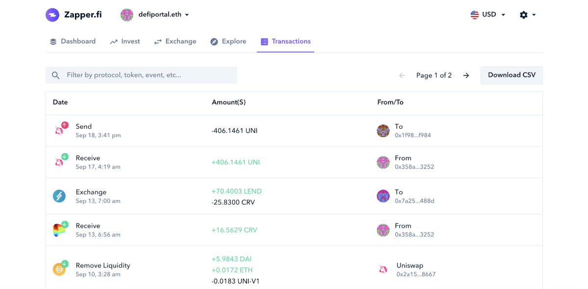Click the American flag currency icon
Screen dimensions: 588x289
[x=474, y=15]
